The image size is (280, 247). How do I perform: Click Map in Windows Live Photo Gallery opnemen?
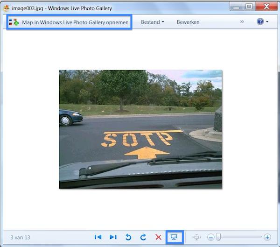pos(69,22)
